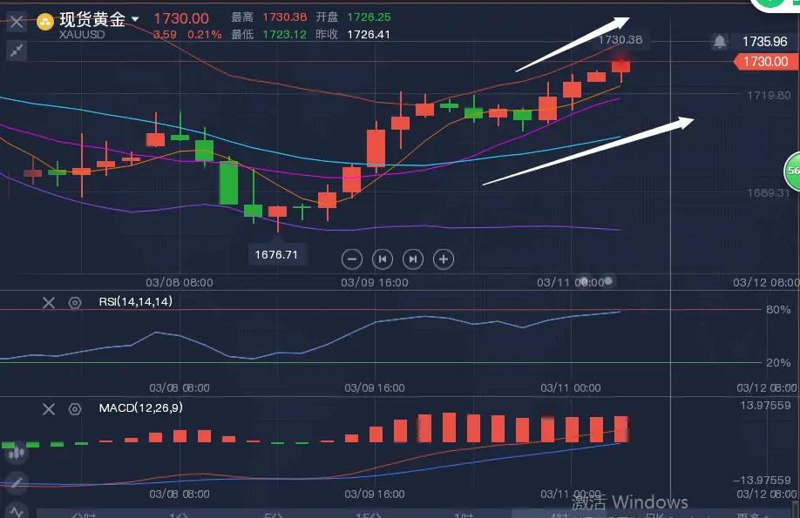The image size is (800, 518).
Task: Jump to latest candle using skip-forward icon
Action: [x=412, y=259]
